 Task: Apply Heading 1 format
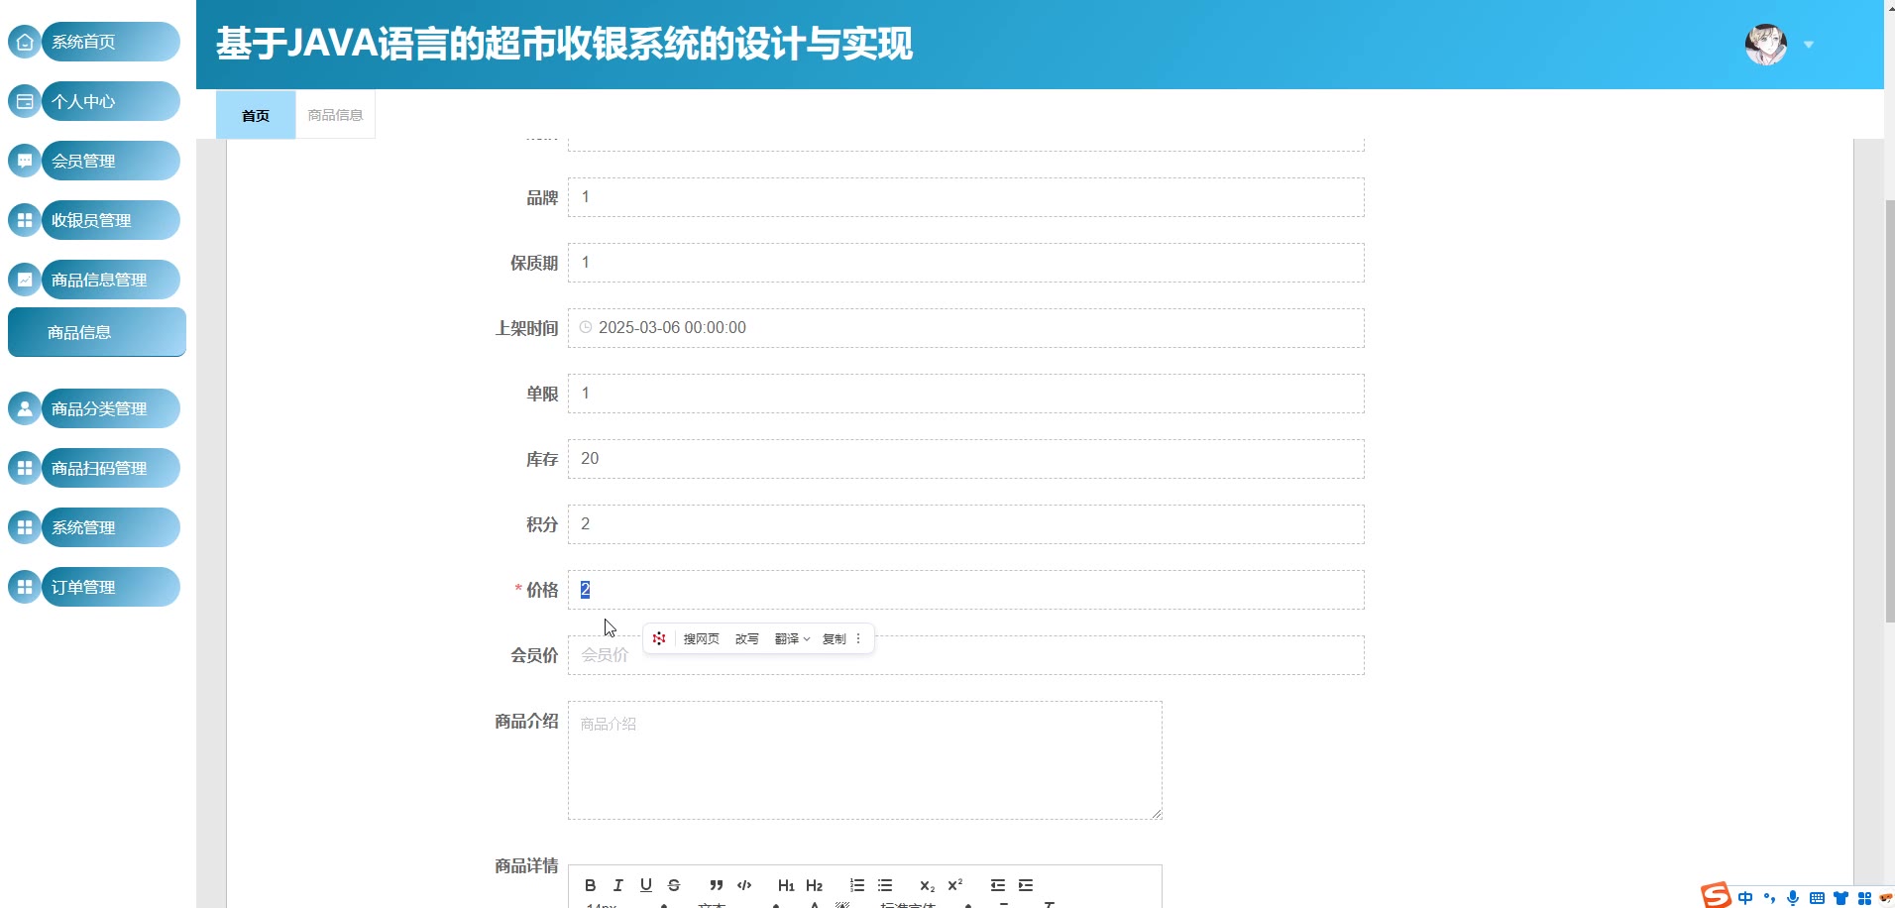[x=786, y=885]
